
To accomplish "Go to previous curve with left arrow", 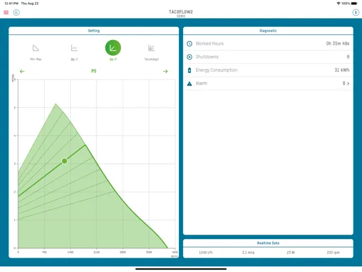I will point(22,71).
